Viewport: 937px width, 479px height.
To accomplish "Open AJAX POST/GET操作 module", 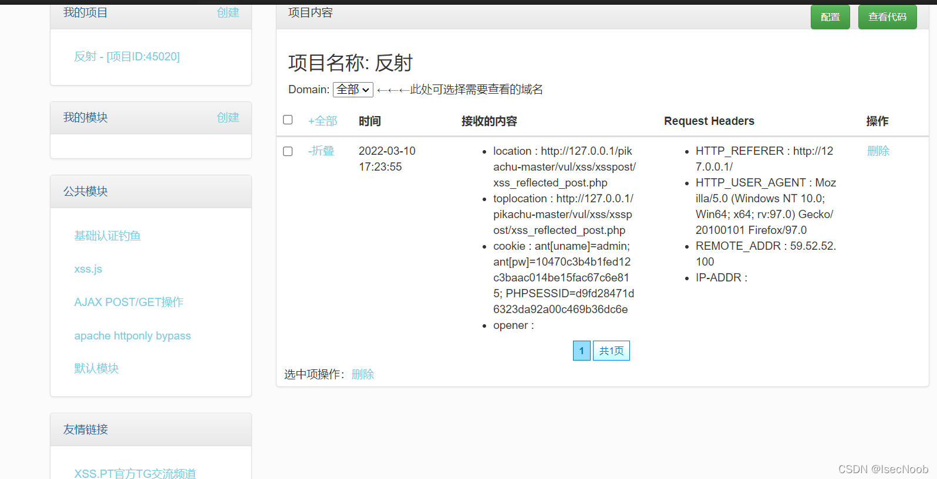I will click(x=129, y=302).
